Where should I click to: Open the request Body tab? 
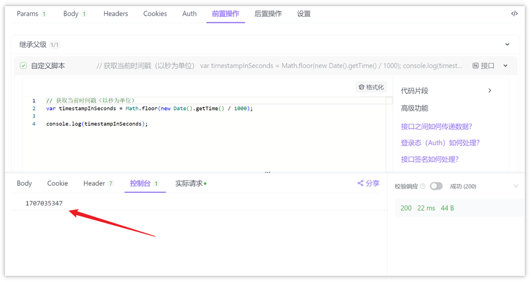(x=71, y=14)
